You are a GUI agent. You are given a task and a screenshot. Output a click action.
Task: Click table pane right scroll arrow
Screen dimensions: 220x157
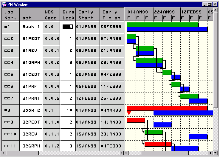click(121, 153)
